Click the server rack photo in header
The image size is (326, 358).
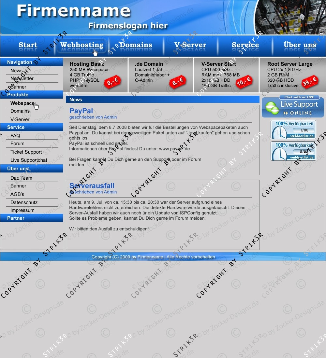(x=290, y=17)
